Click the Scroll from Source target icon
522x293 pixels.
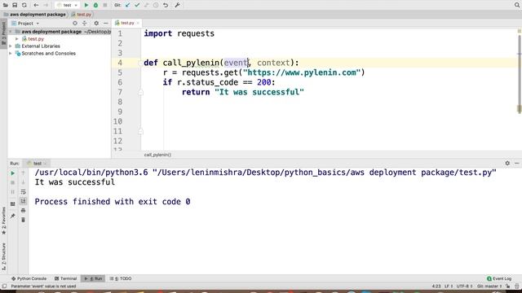(75, 24)
